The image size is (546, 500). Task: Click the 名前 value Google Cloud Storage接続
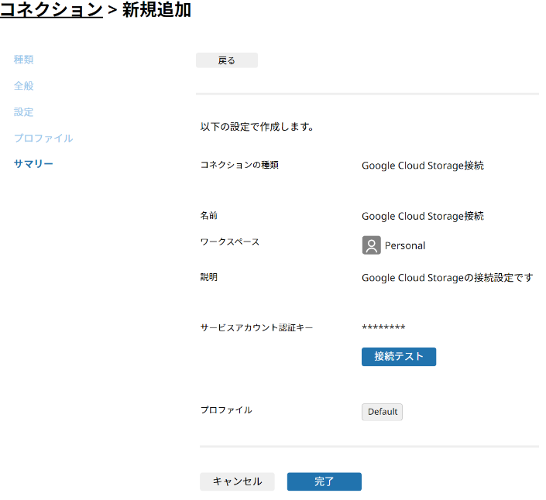(x=422, y=217)
